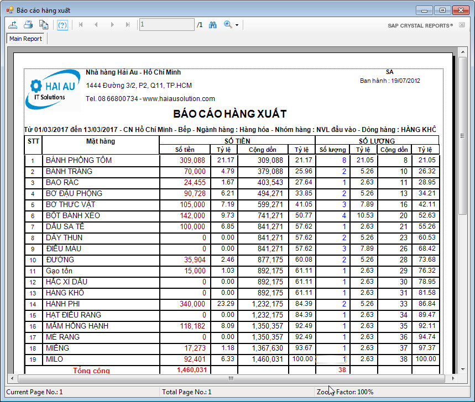Click the DÂY THUN item name
This screenshot has height=402, width=475.
tap(64, 238)
